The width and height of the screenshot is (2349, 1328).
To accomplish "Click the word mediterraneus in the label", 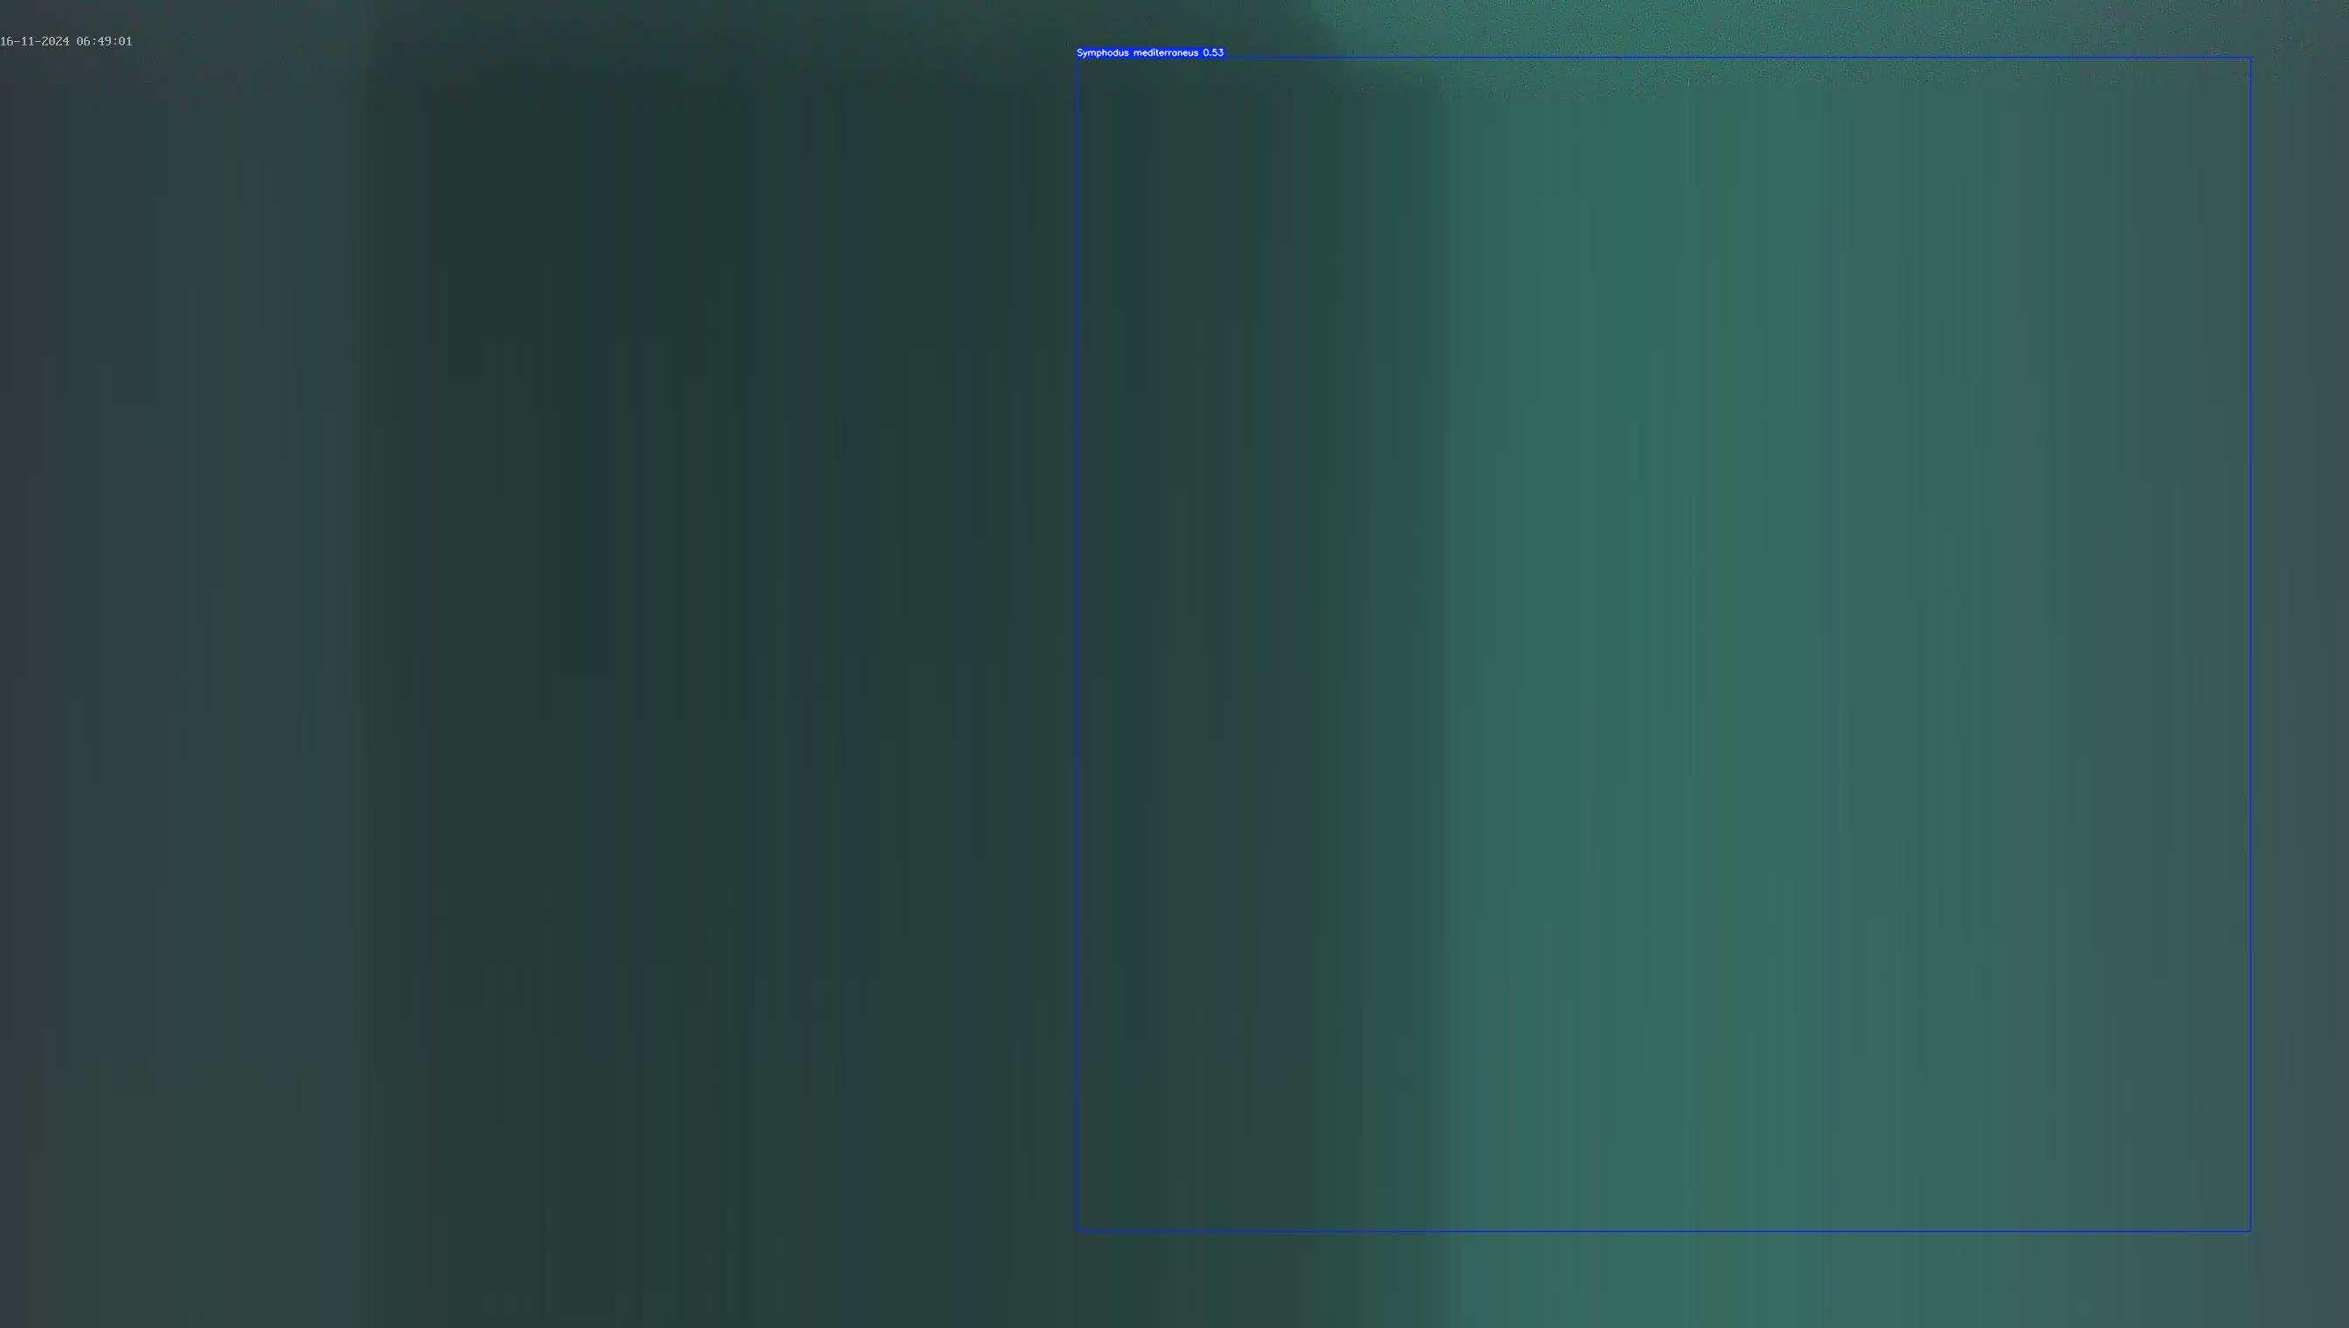I will [1165, 53].
